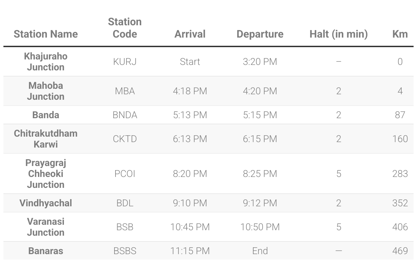The image size is (417, 263).
Task: Click the 11:15 PM arrival time
Action: 190,251
